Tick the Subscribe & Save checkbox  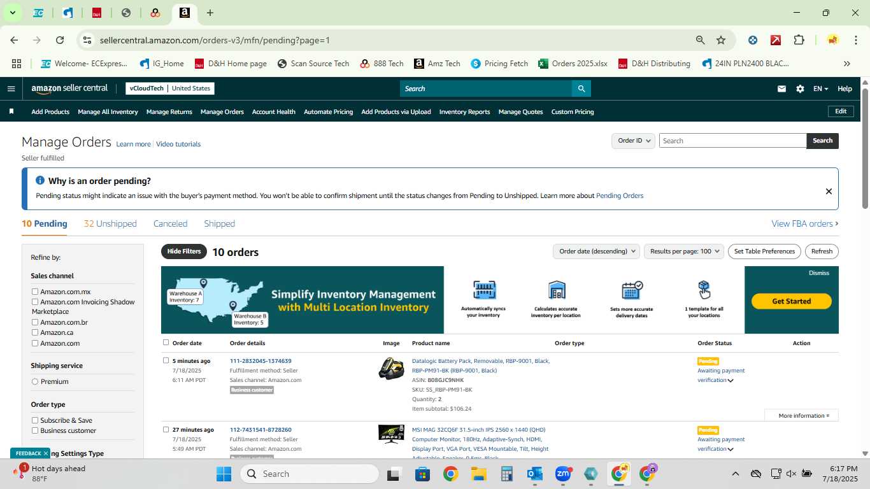point(35,420)
